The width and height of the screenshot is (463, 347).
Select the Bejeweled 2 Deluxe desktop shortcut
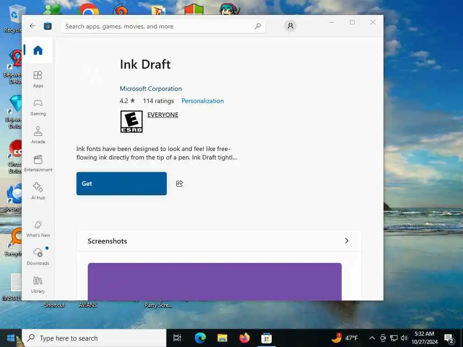[13, 66]
